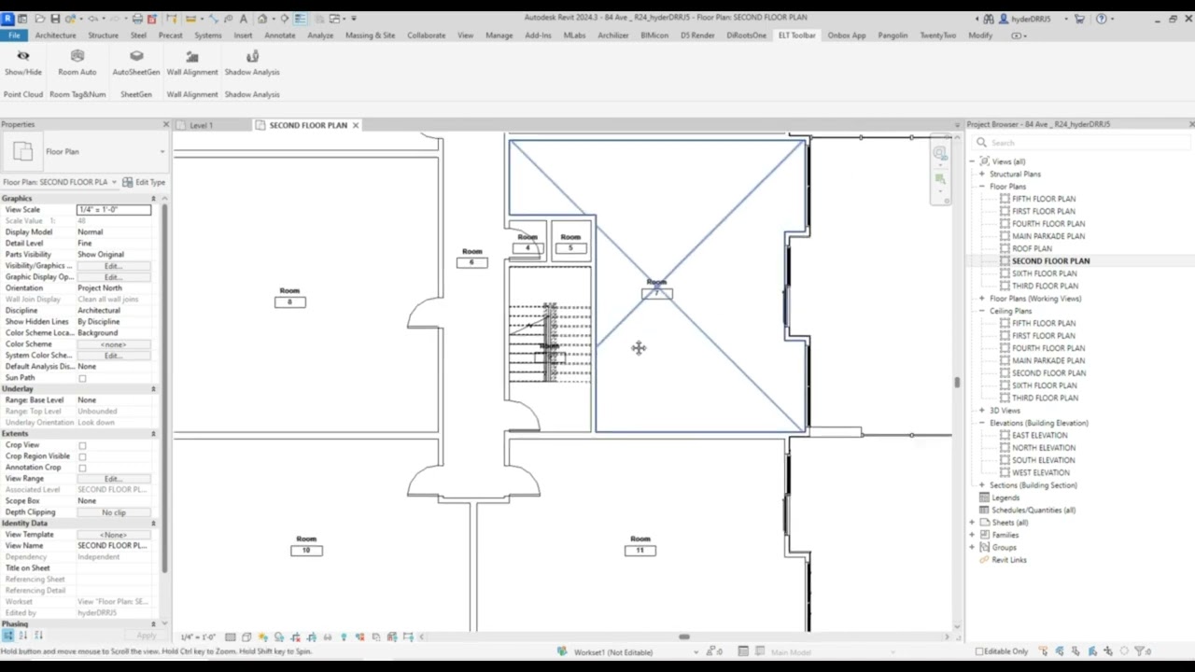Click the Show/Hide point cloud icon
This screenshot has height=672, width=1195.
(x=22, y=56)
